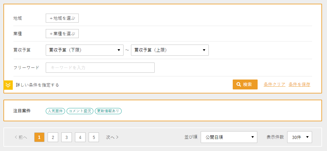Toggle the 人気案件 filter tag
The width and height of the screenshot is (327, 151).
pos(55,111)
